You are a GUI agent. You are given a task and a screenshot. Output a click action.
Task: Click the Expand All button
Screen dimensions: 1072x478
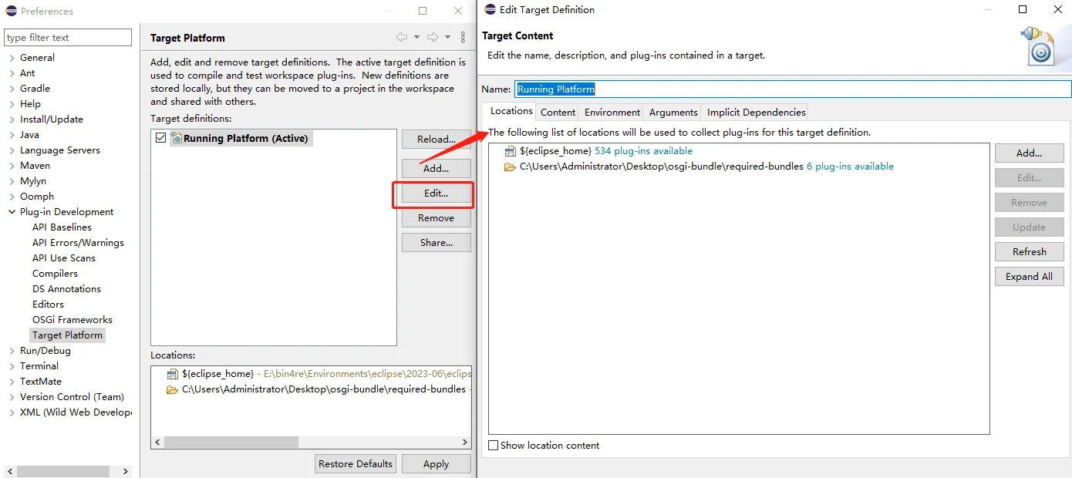coord(1029,277)
